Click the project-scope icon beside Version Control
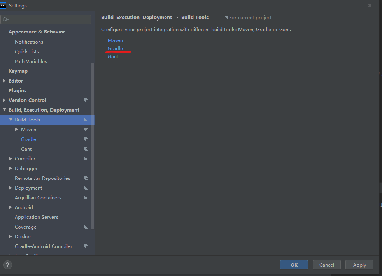Image resolution: width=382 pixels, height=276 pixels. coord(86,100)
